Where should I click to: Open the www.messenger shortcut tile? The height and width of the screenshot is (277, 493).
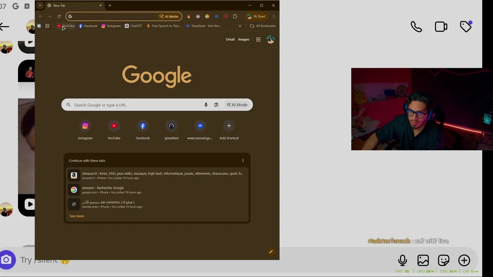(x=200, y=130)
